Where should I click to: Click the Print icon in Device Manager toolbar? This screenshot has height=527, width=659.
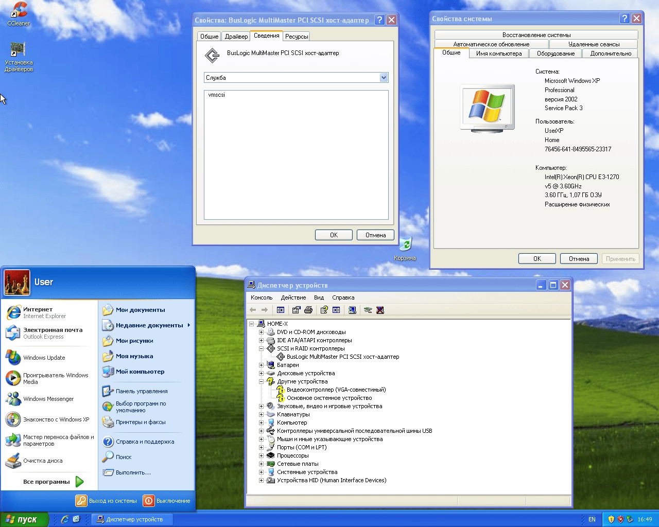(308, 310)
